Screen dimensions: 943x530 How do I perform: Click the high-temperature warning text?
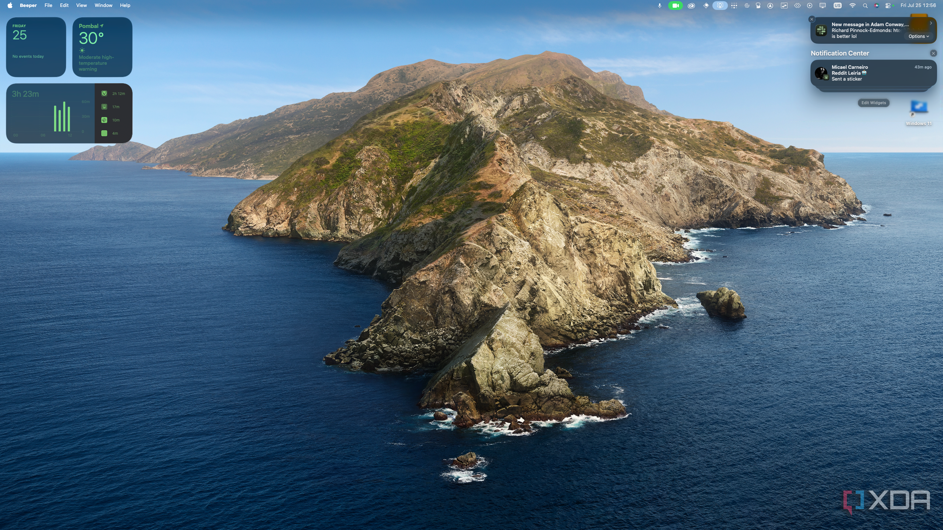pos(96,63)
